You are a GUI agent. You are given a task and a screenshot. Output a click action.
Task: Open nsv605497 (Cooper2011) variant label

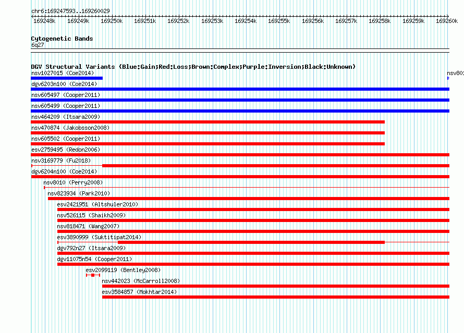[x=66, y=95]
